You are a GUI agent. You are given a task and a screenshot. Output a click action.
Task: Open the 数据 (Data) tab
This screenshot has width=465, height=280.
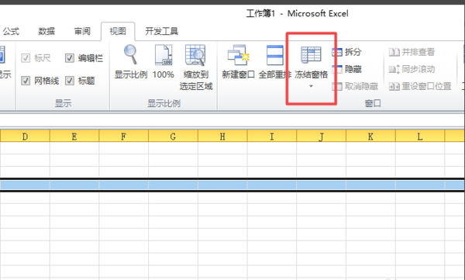46,31
